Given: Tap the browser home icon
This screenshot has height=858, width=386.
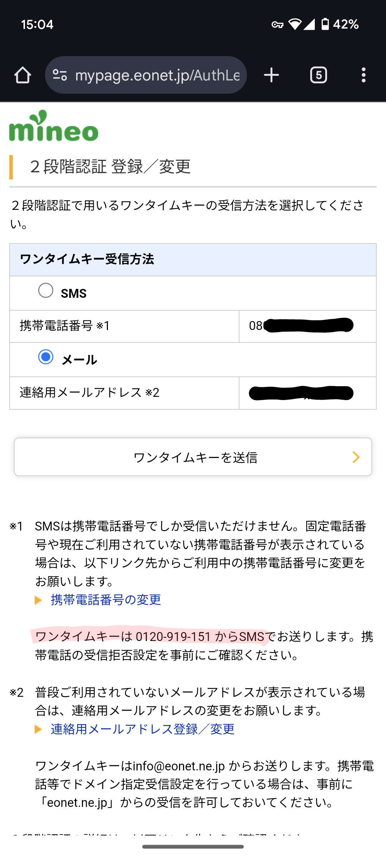Looking at the screenshot, I should (x=23, y=75).
